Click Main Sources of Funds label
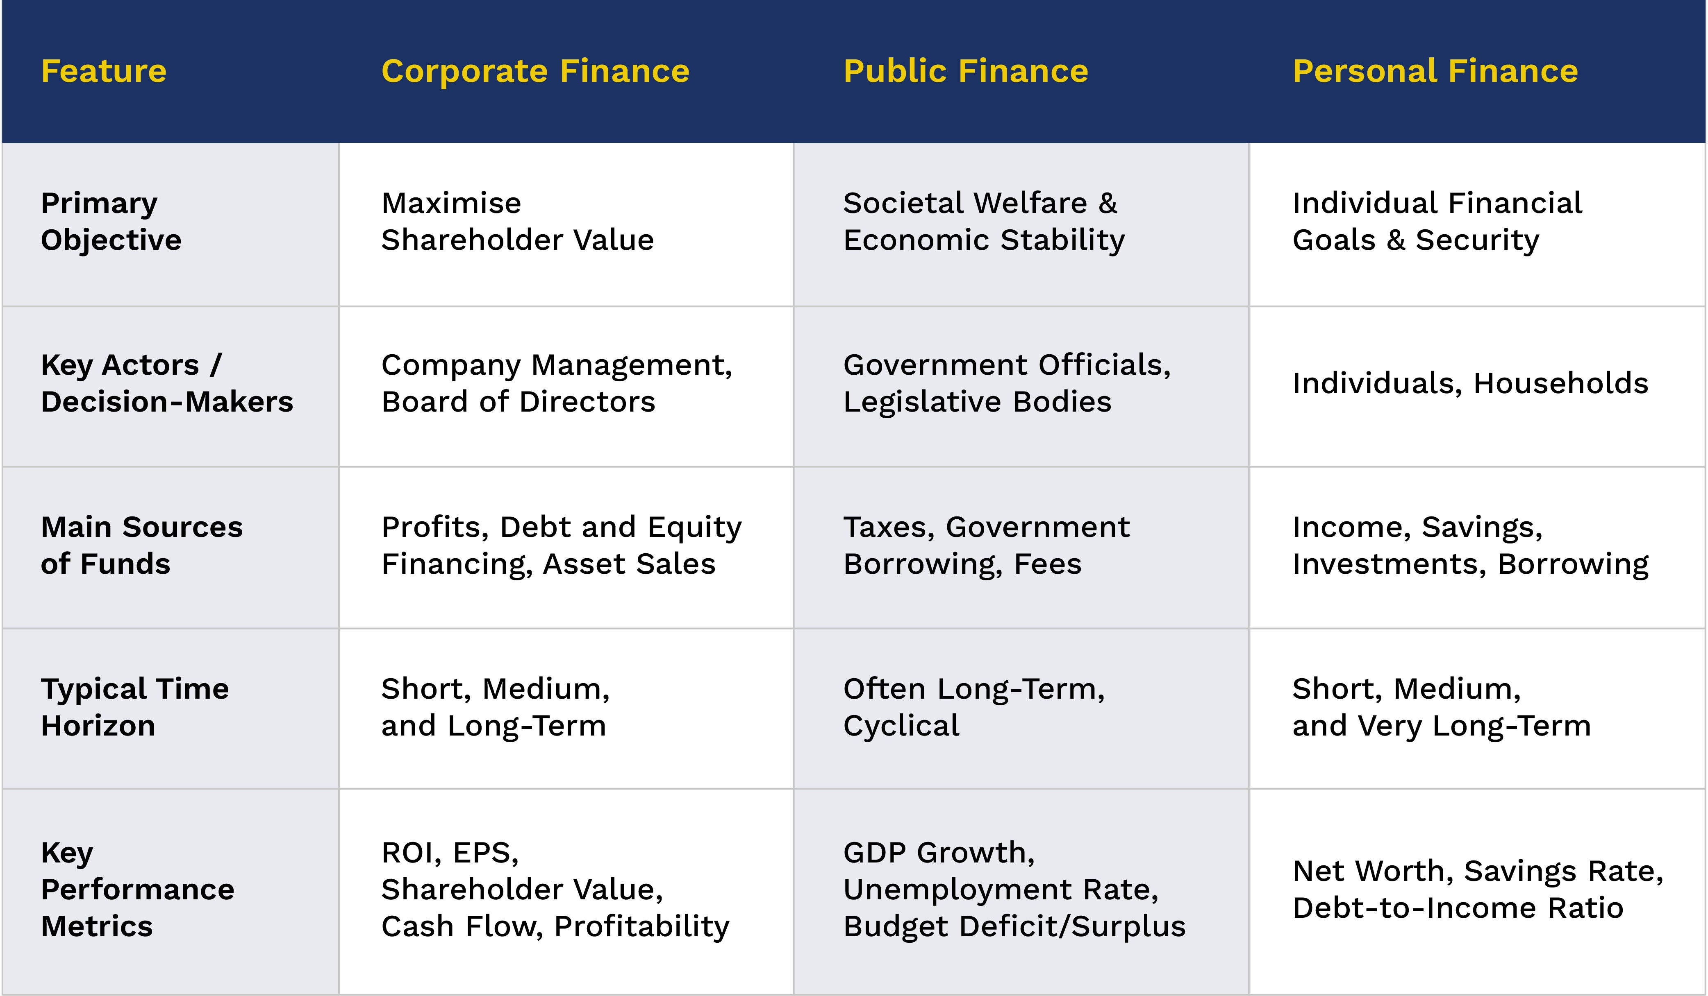Screen dimensions: 1708x996 pyautogui.click(x=141, y=545)
